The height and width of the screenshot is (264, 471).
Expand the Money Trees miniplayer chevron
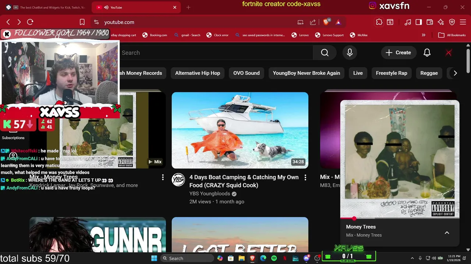pos(447,232)
